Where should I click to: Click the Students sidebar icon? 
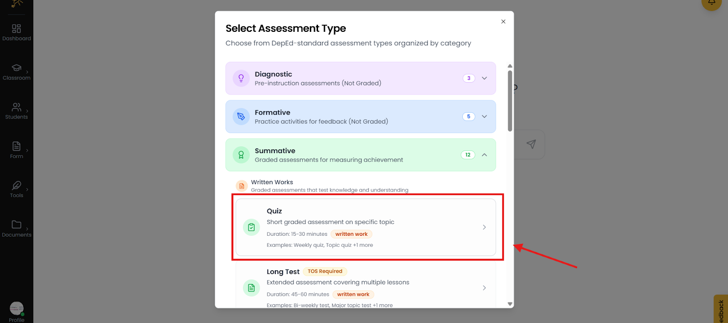16,107
